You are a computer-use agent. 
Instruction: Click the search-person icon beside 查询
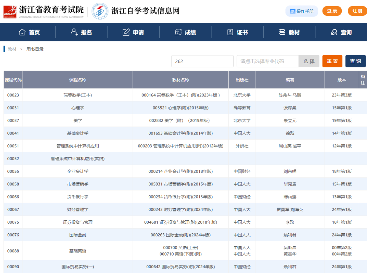click(334, 32)
